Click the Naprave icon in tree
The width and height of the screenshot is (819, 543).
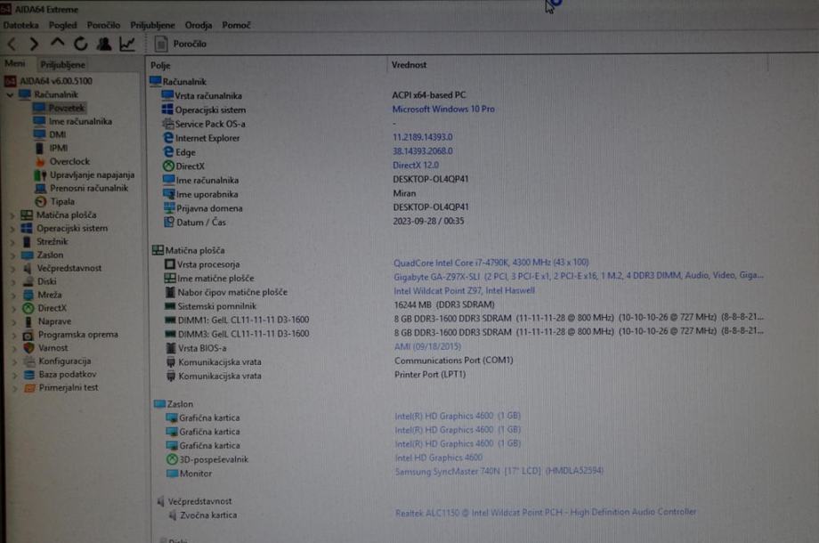[x=28, y=321]
